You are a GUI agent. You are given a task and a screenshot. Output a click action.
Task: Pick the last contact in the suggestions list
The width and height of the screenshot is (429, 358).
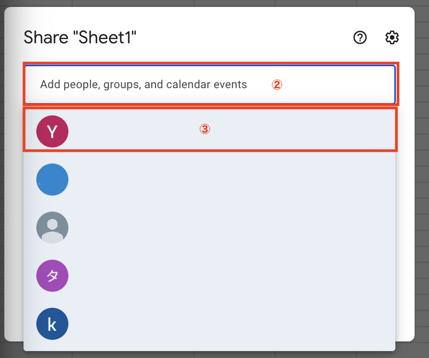[x=209, y=324]
